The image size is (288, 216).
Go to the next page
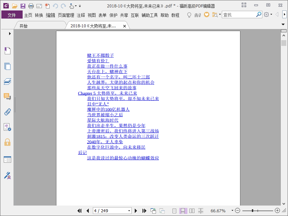[136, 211]
